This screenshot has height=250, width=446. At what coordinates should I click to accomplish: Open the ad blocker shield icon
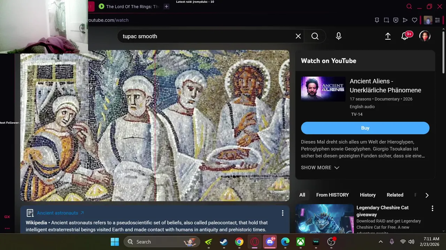396,20
